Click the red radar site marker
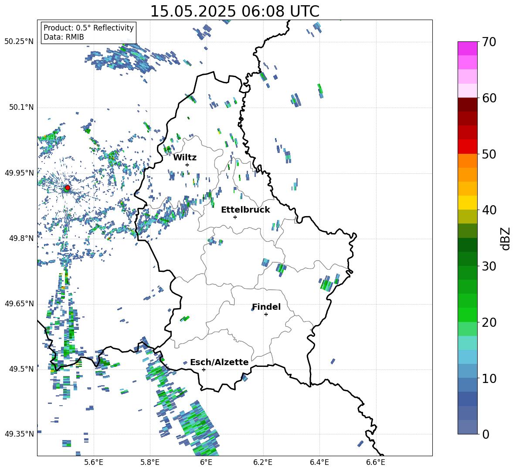Screen dimensions: 516x471 click(68, 188)
